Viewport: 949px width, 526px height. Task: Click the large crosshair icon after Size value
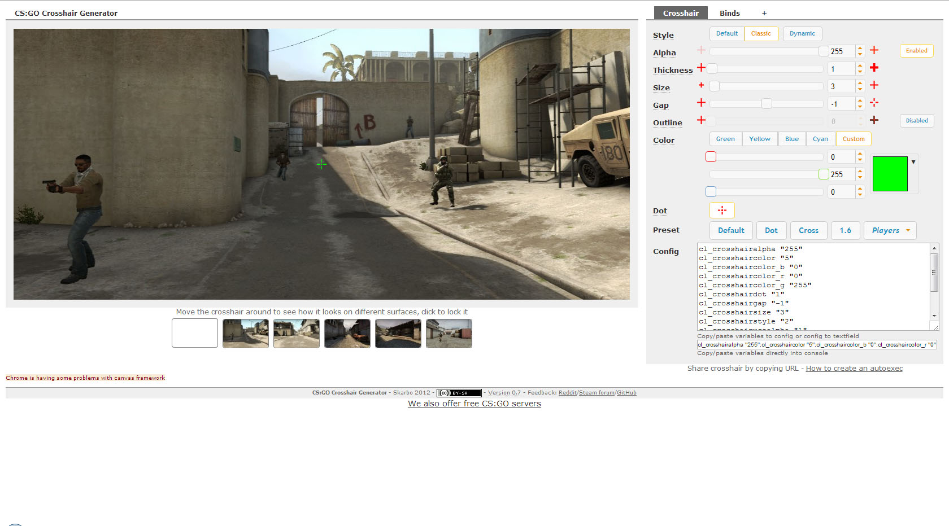point(874,85)
